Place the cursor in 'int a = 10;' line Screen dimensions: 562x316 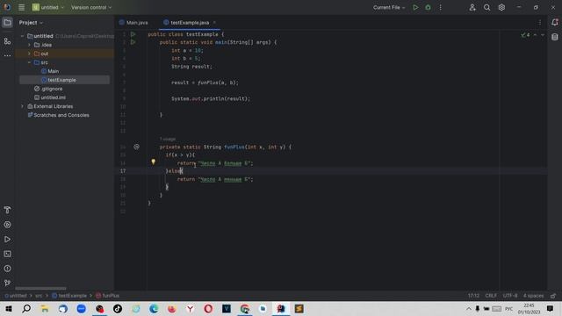[x=187, y=51]
